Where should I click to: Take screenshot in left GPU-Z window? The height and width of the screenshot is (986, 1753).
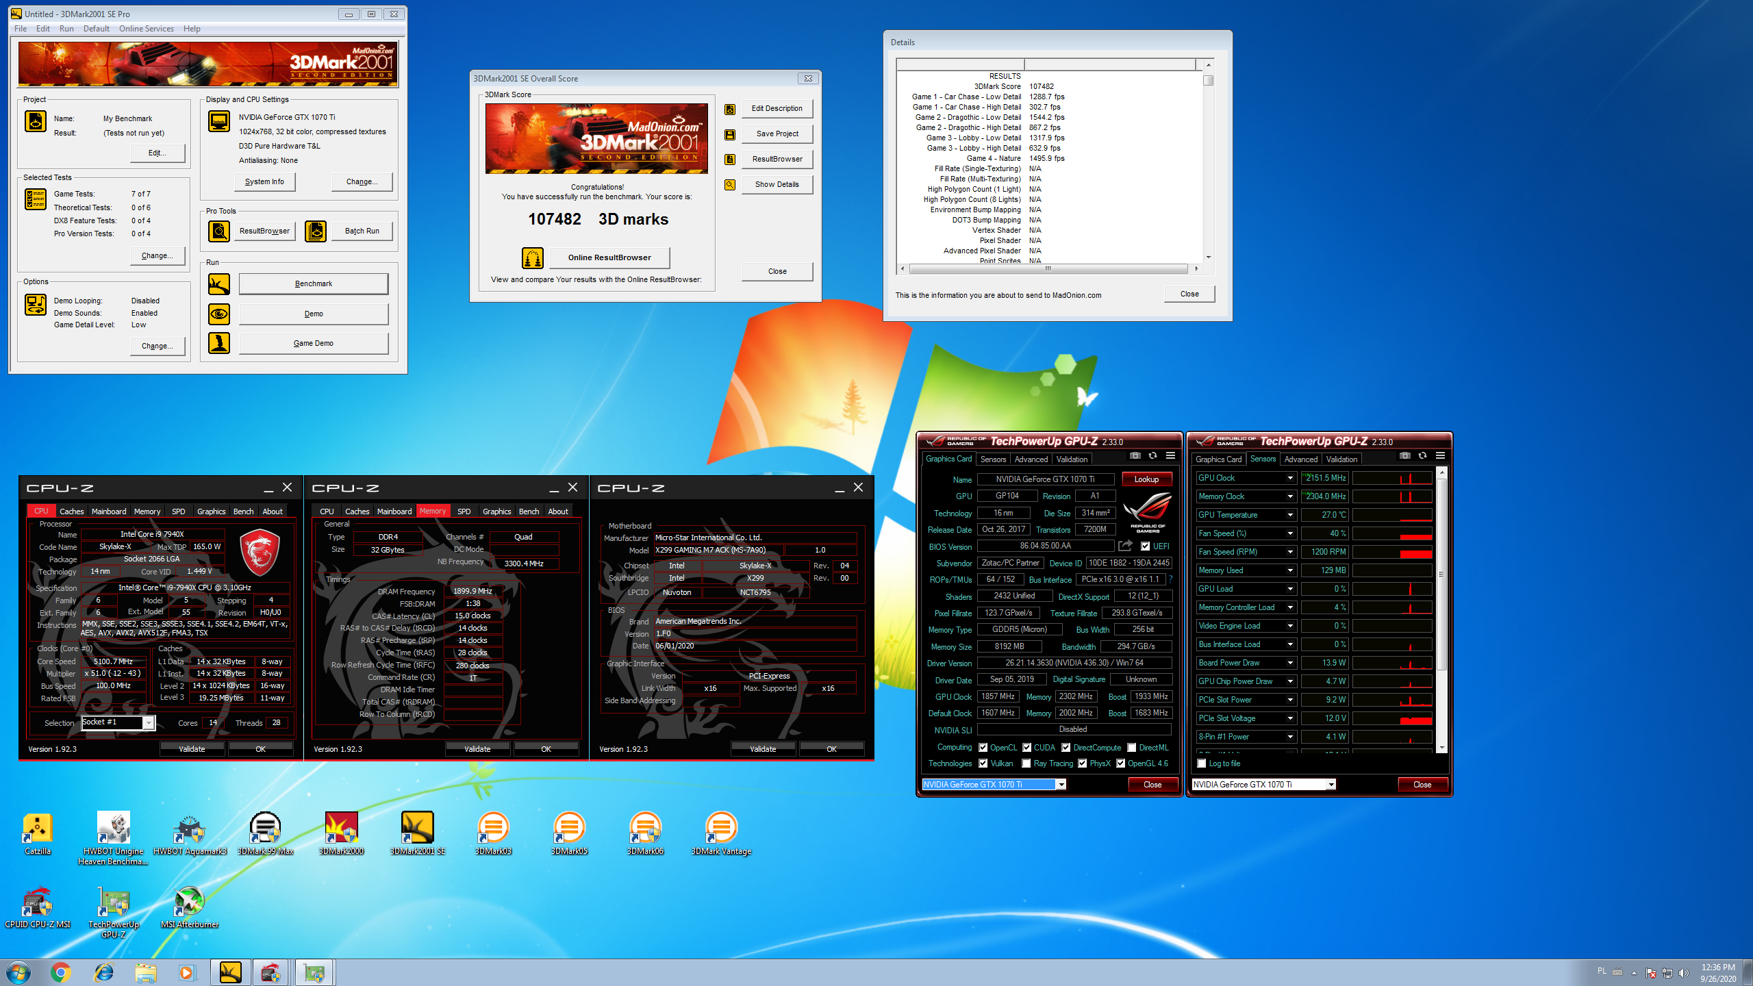coord(1135,455)
